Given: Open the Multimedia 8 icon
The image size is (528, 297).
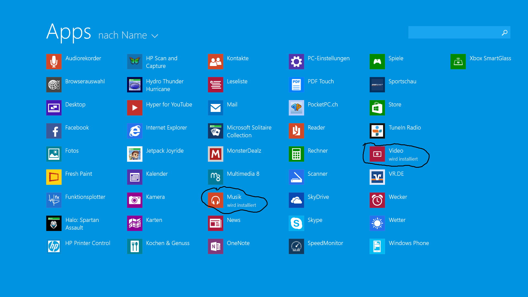Looking at the screenshot, I should click(216, 177).
